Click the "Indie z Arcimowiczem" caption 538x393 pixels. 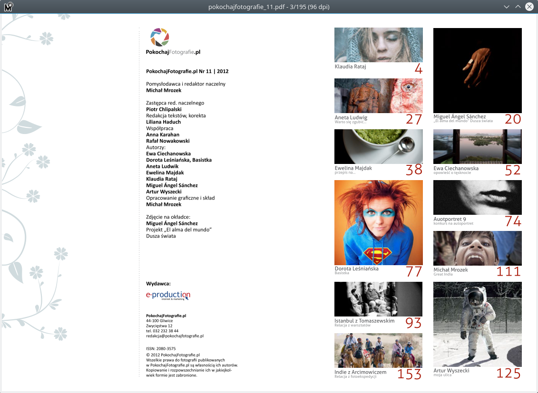[x=360, y=372]
